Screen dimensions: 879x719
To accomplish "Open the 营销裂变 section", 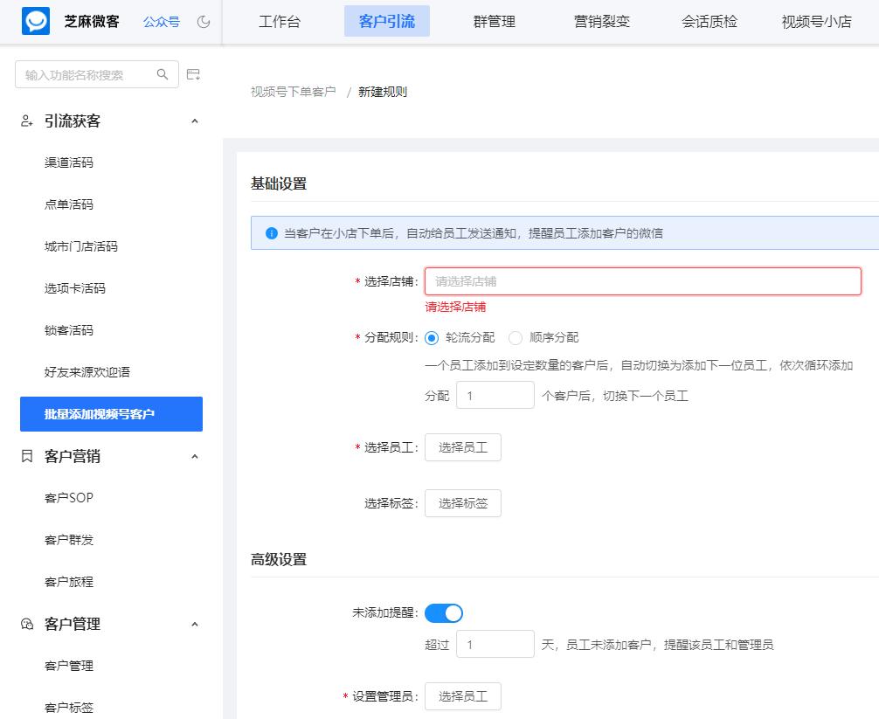I will (601, 21).
